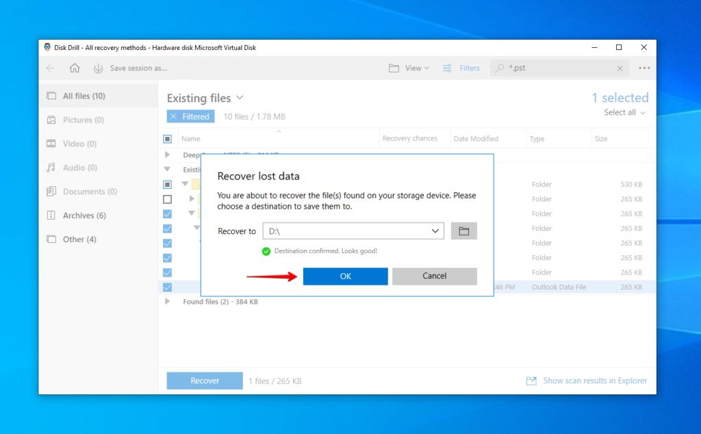Screen dimensions: 701x434
Task: Cancel the Recover lost data dialog
Action: tap(434, 276)
